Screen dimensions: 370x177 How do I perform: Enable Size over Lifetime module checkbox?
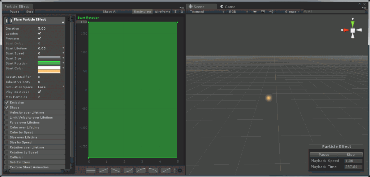(x=7, y=137)
